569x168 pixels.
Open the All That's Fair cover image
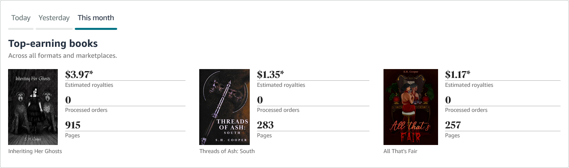pos(411,107)
